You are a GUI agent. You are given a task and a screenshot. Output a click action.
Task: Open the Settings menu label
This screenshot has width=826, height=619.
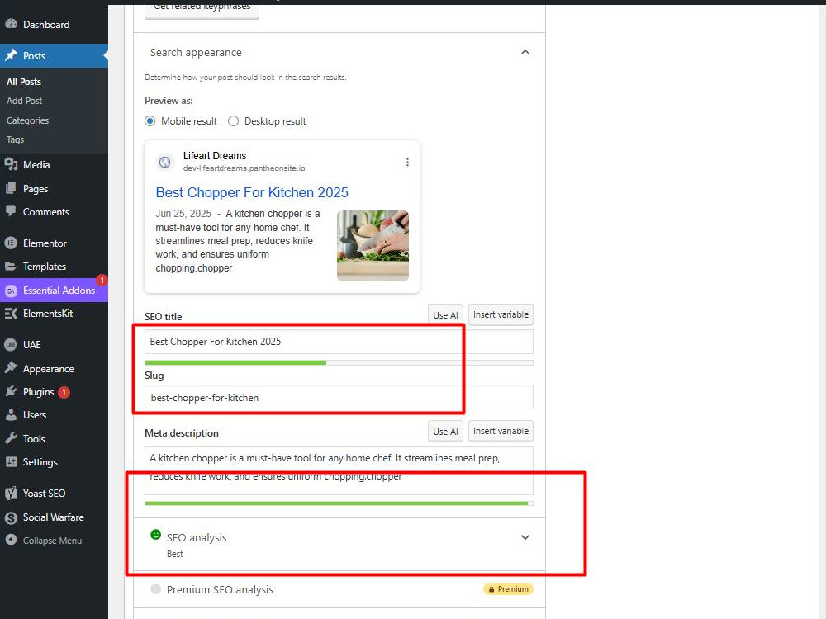tap(40, 461)
